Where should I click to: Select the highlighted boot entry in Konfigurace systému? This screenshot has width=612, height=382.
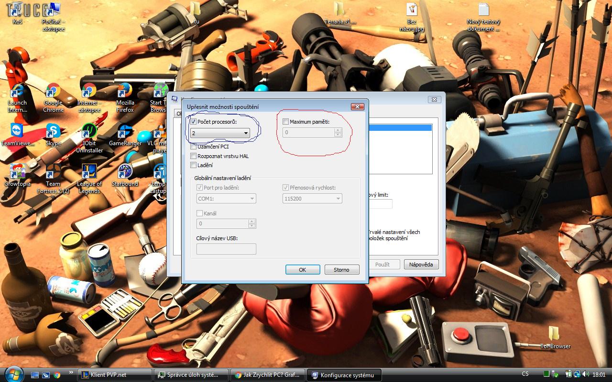(x=401, y=128)
